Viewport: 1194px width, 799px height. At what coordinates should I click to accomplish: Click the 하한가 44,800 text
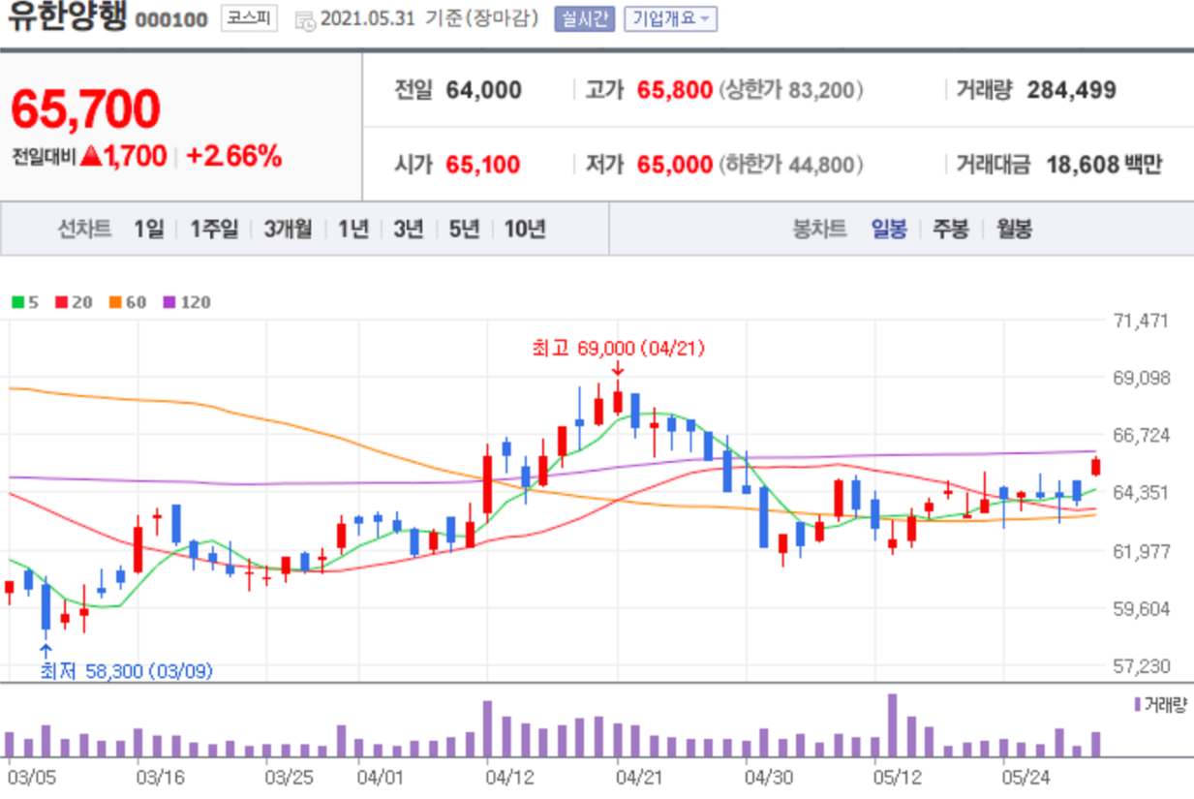[x=790, y=165]
